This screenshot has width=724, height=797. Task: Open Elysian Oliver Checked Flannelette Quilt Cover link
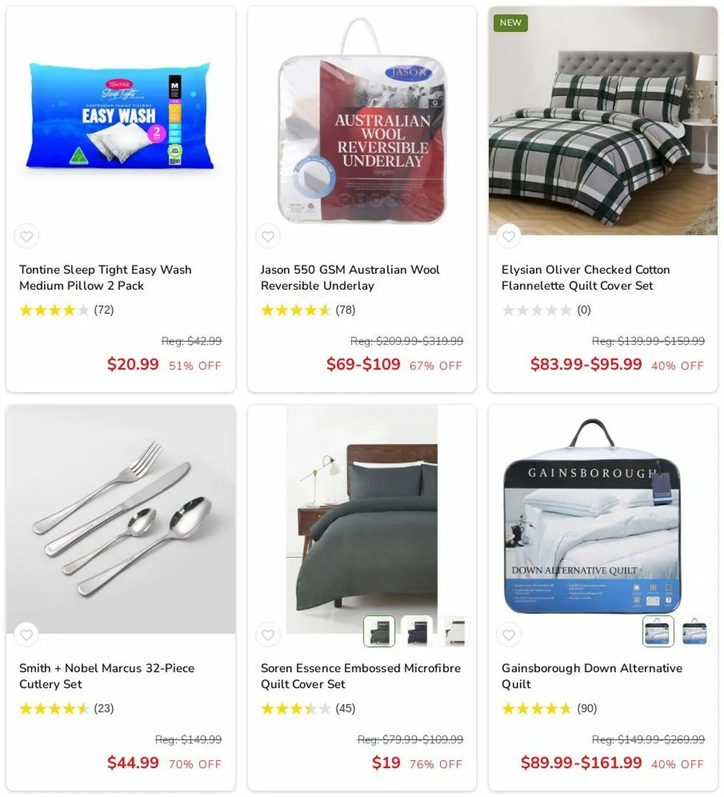(586, 277)
